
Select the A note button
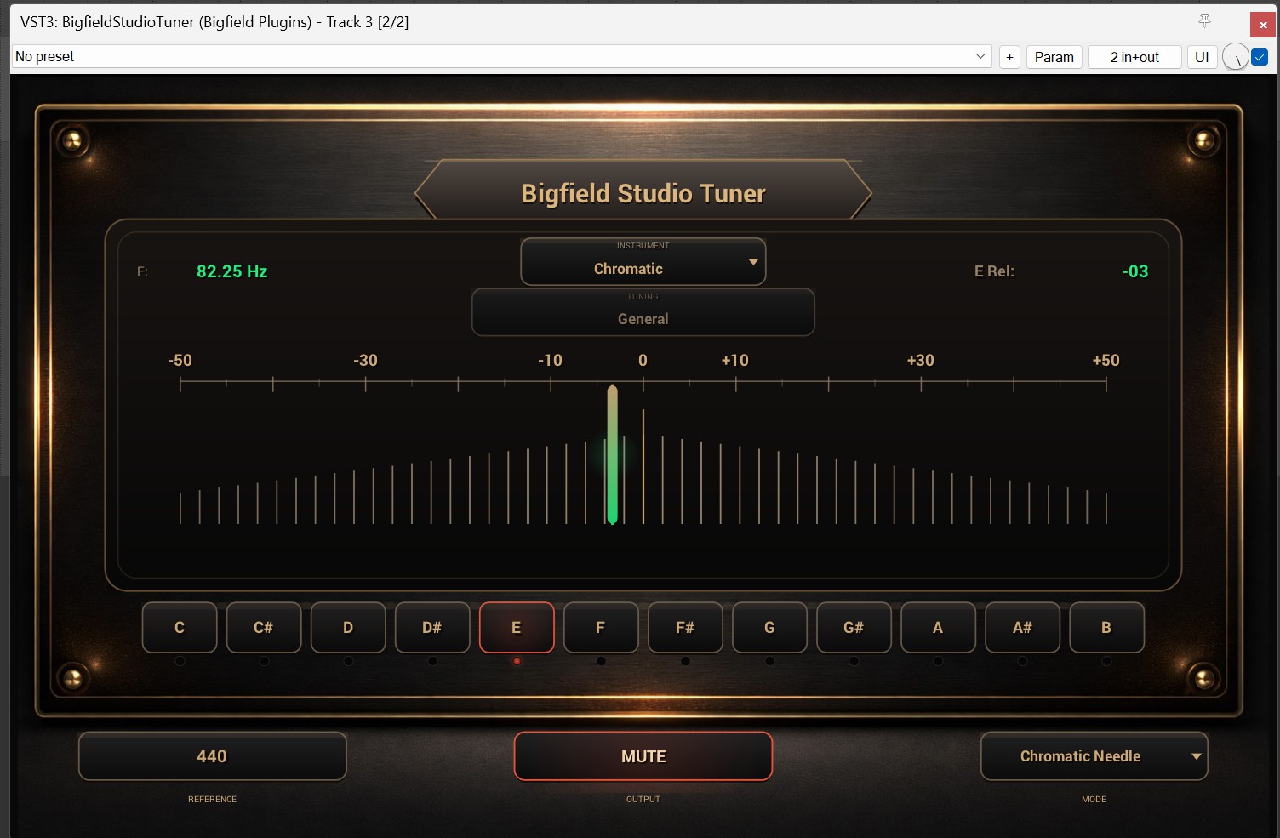coord(938,628)
